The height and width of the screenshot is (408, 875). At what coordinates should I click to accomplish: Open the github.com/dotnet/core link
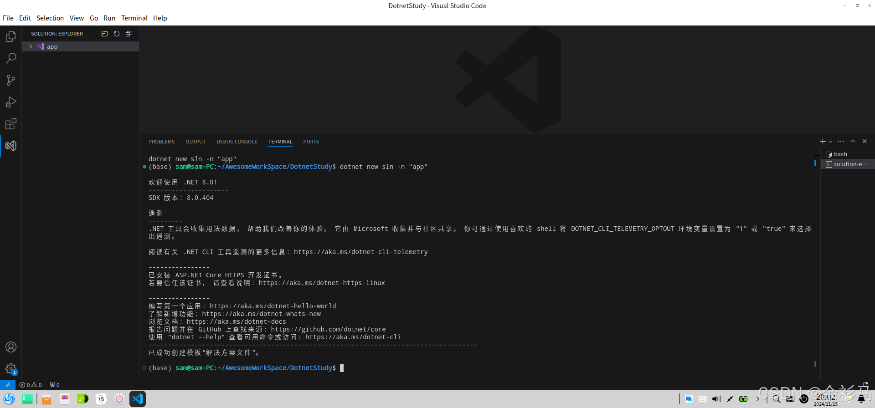tap(328, 329)
